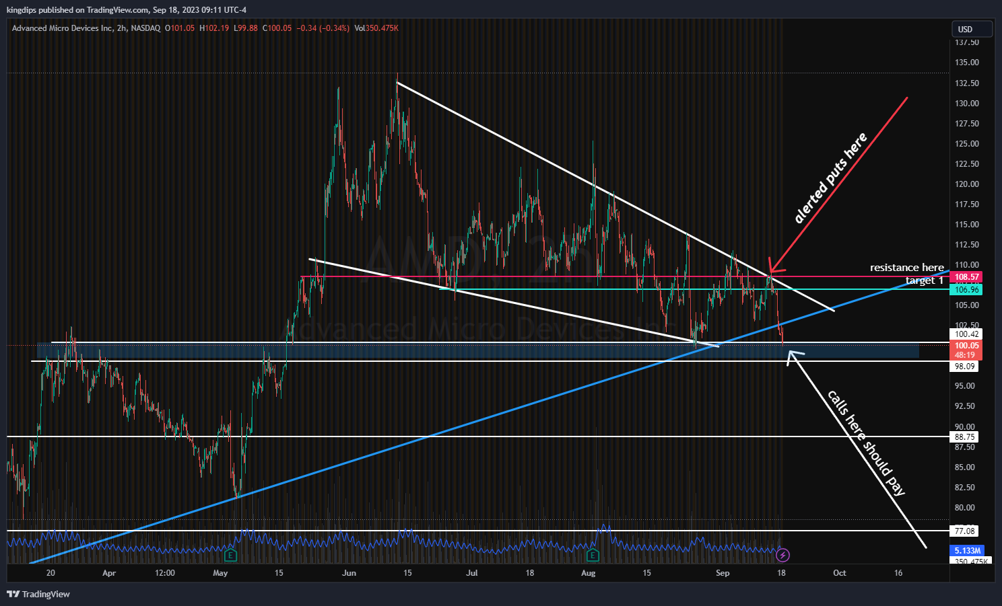Click the 77.08 price label
This screenshot has height=606, width=1002.
pyautogui.click(x=964, y=531)
